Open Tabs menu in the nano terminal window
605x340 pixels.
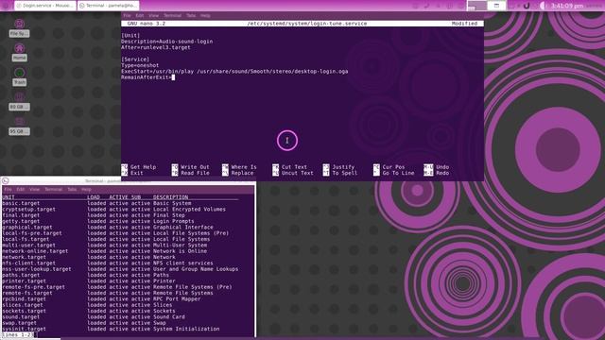191,15
